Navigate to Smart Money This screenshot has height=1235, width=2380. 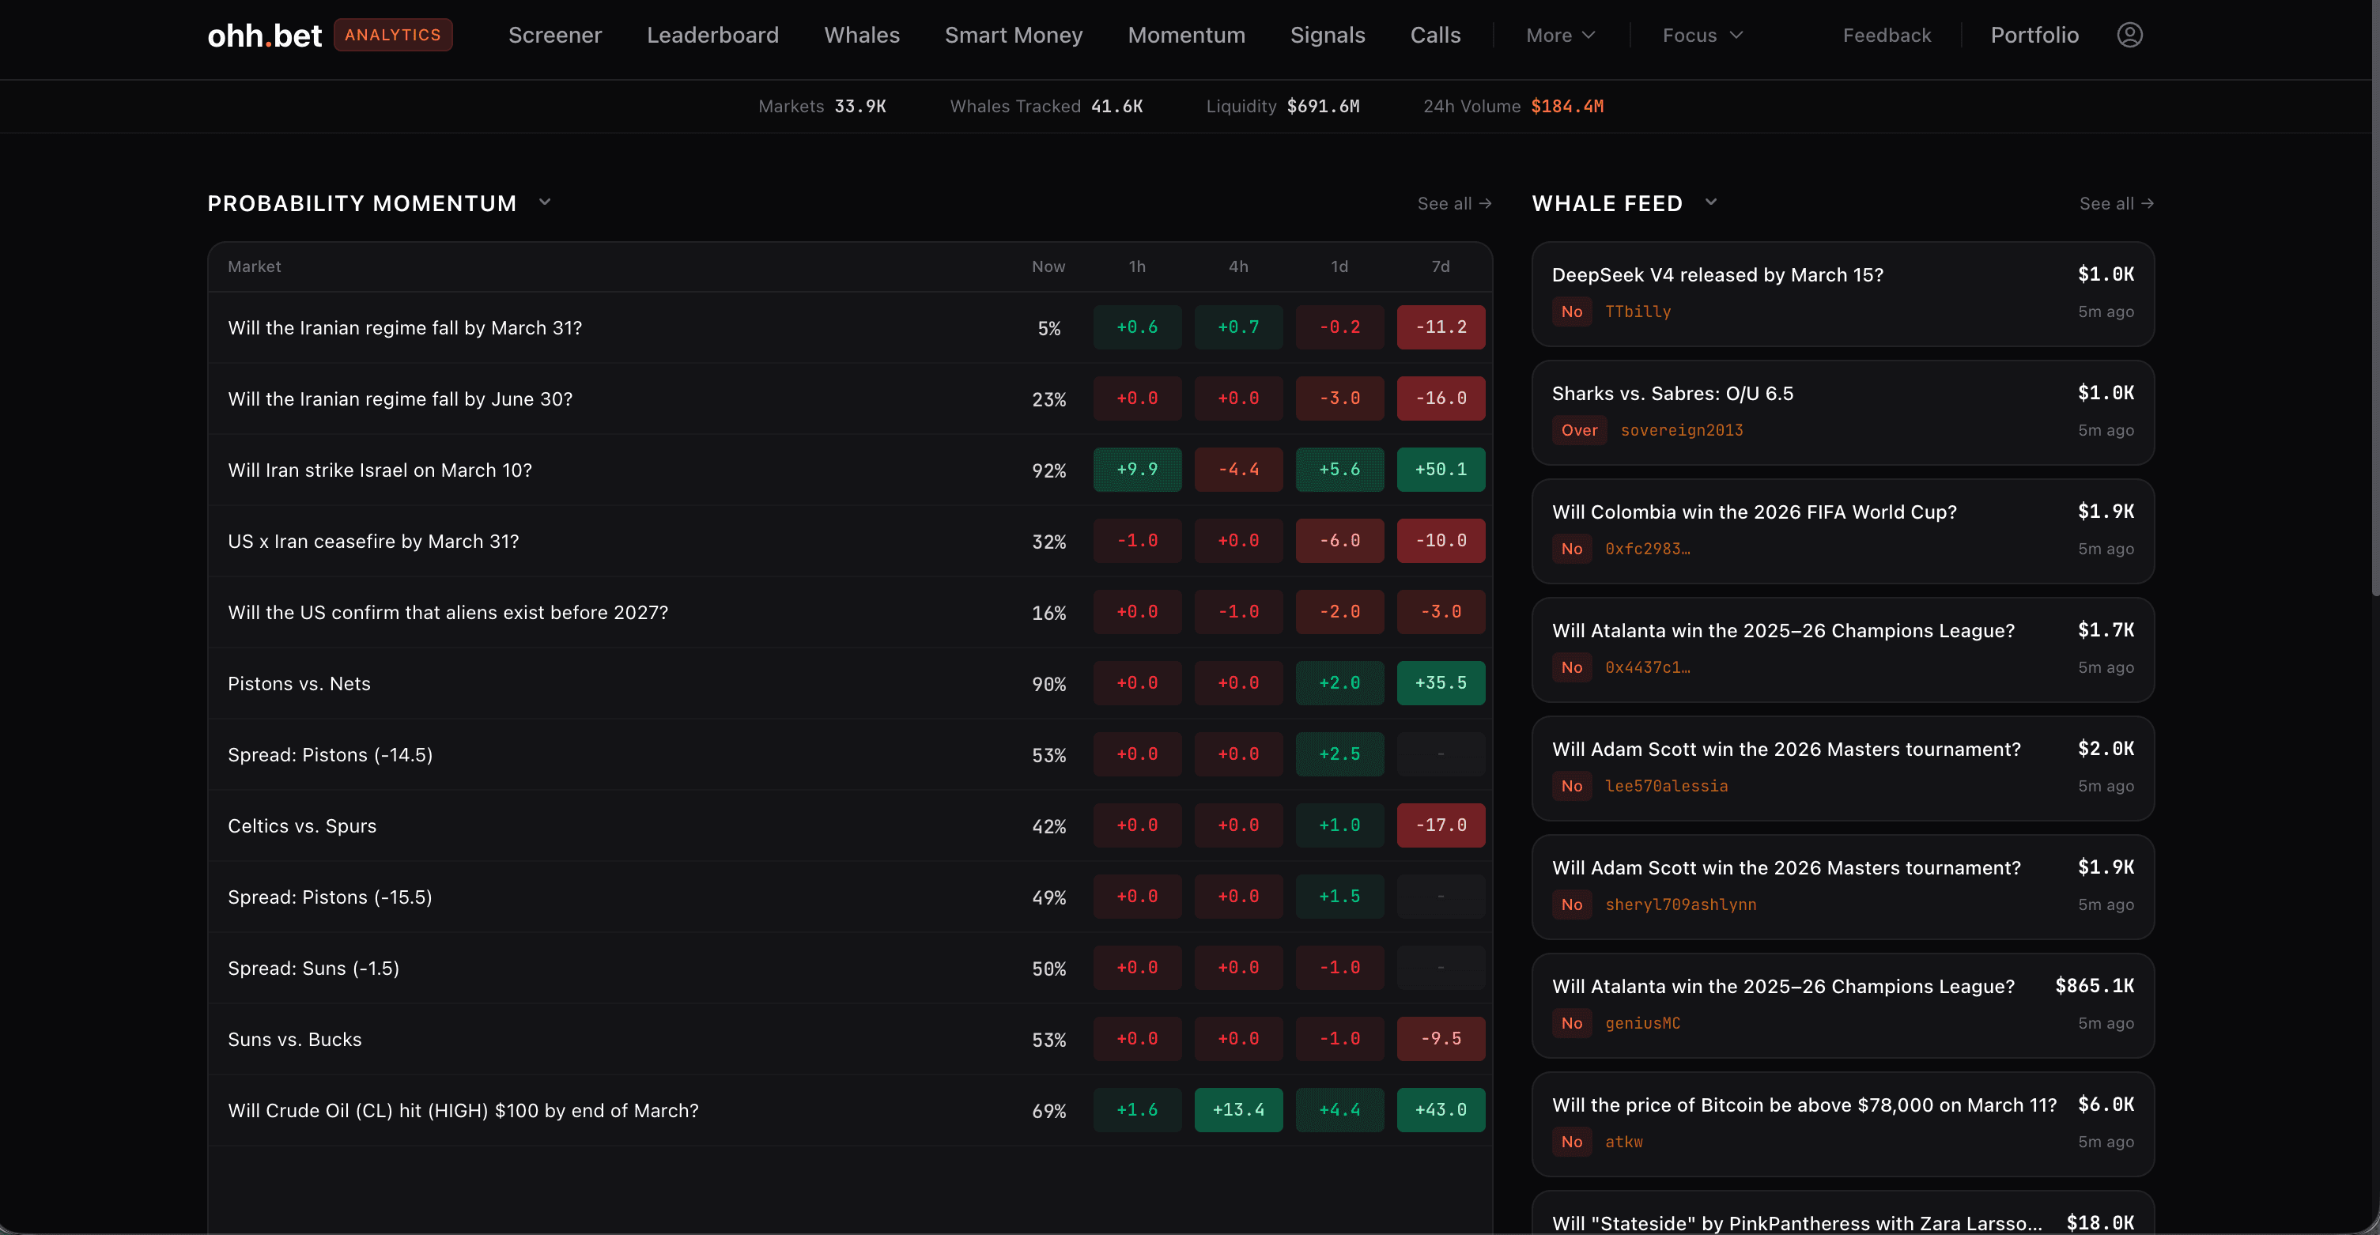point(1014,34)
